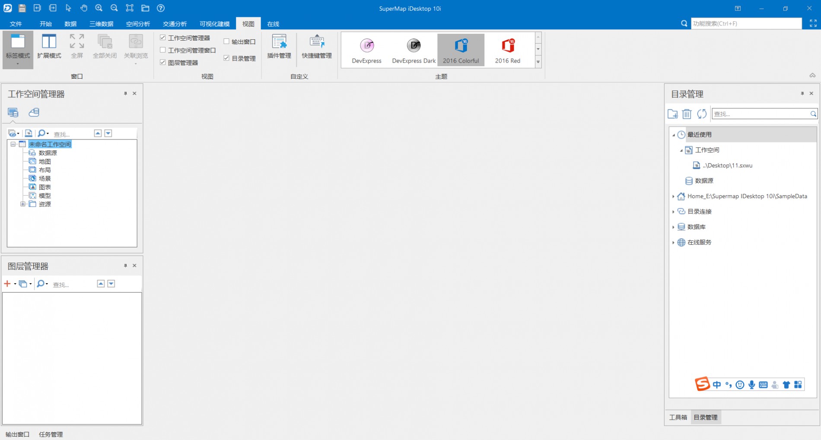Pin toggle for 工作空间管理器 panel

point(125,93)
